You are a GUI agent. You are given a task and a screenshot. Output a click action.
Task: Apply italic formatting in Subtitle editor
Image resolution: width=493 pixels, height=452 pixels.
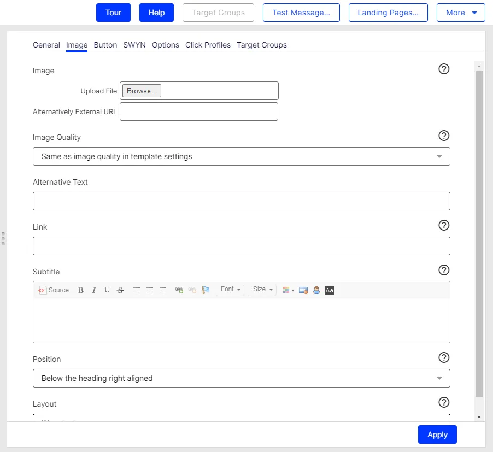click(x=93, y=290)
